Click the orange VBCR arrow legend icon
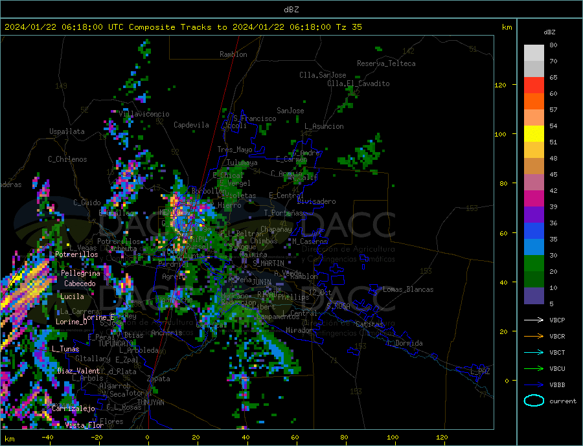This screenshot has height=446, width=583. click(x=534, y=336)
